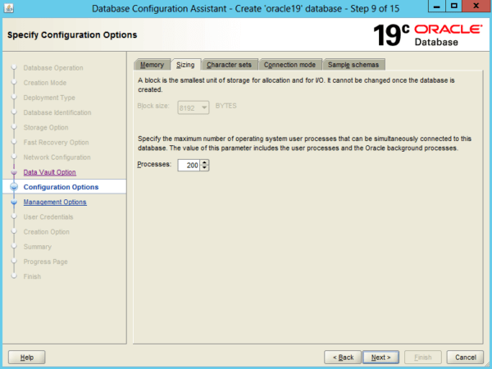The width and height of the screenshot is (492, 369).
Task: Increase Processes with the up arrow
Action: [x=204, y=162]
